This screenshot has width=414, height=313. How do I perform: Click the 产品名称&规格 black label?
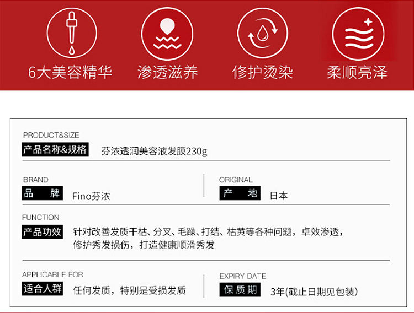tap(55, 150)
